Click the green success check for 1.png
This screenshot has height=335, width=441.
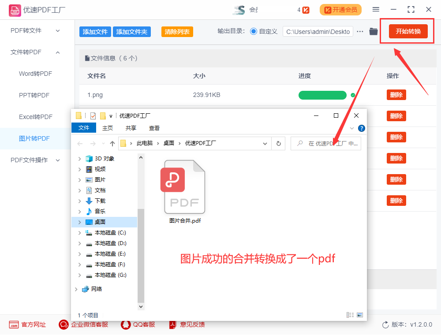353,95
